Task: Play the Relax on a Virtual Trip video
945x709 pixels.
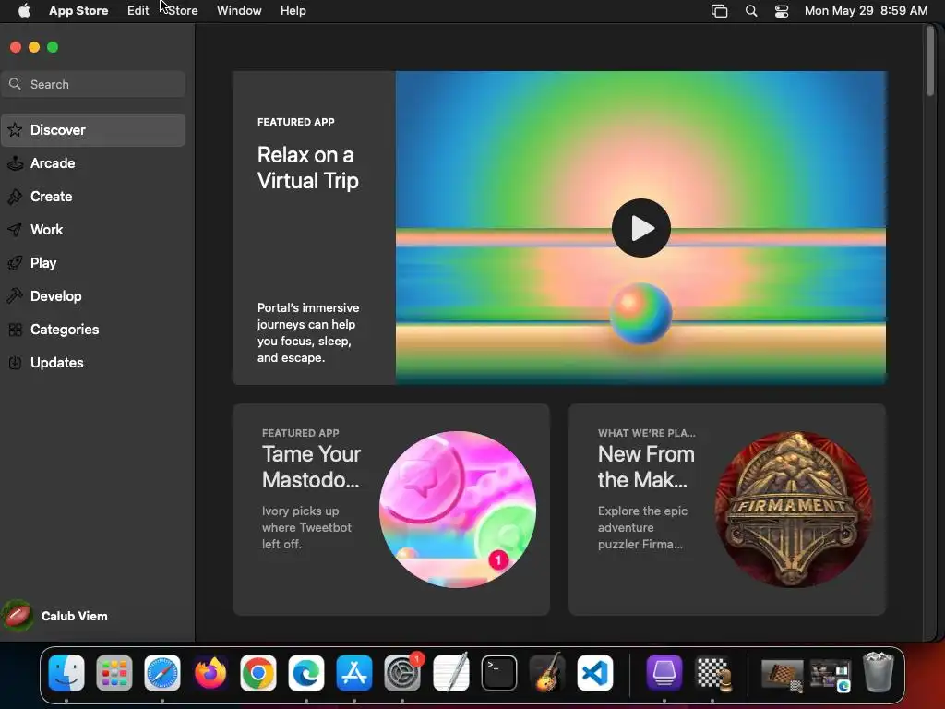Action: coord(640,228)
